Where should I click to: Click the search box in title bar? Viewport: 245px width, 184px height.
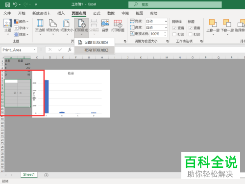175,4
